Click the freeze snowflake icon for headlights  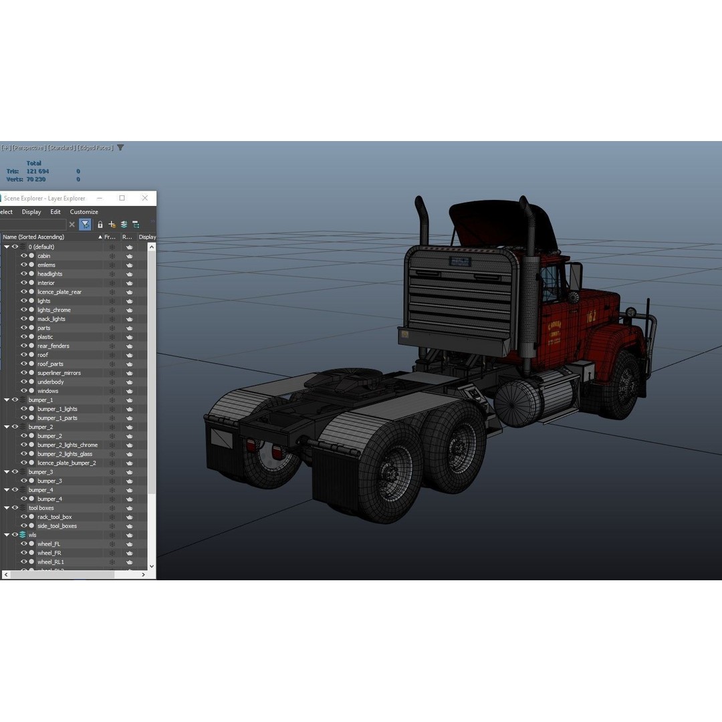click(x=112, y=274)
